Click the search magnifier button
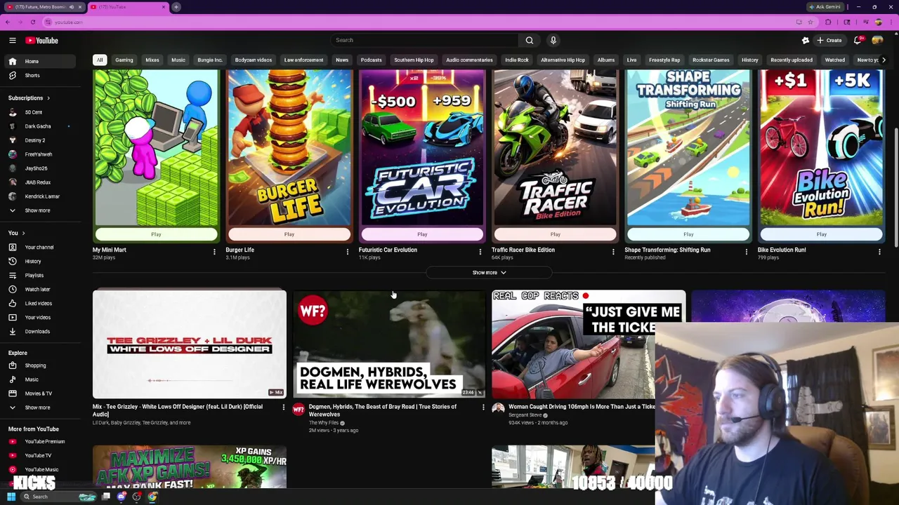 [530, 40]
